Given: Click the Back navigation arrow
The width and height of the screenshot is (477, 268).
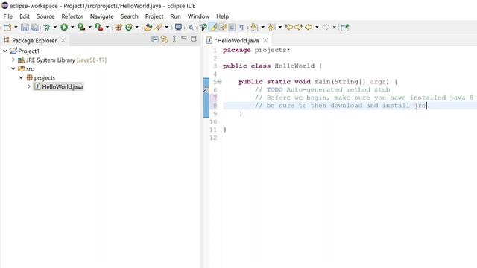Looking at the screenshot, I should point(309,28).
